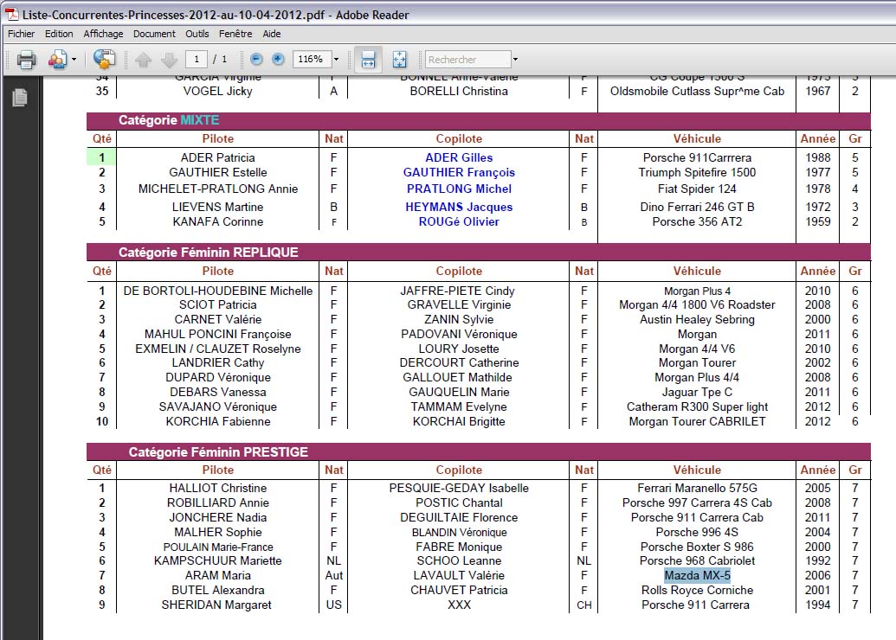Zoom in with the plus button
The image size is (896, 640).
coord(278,59)
